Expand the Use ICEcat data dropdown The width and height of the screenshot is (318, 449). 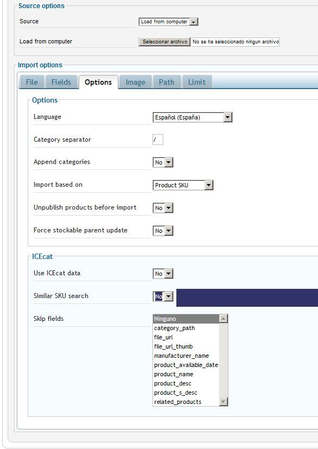(x=163, y=274)
